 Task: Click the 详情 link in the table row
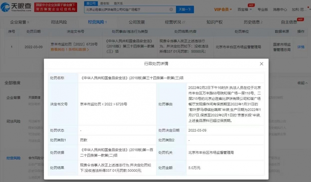tap(301, 47)
